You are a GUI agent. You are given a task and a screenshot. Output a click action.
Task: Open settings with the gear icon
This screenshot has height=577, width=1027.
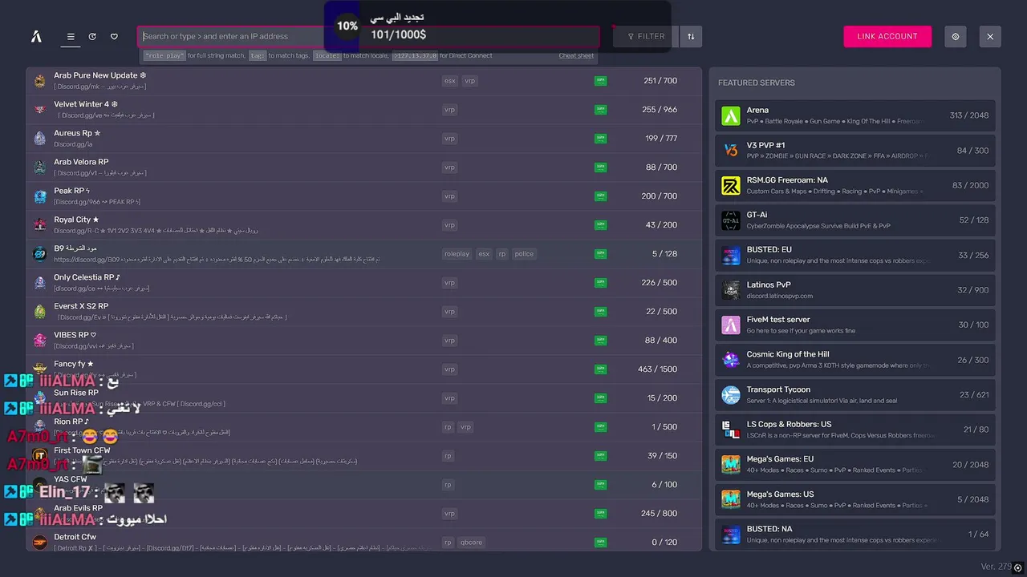pyautogui.click(x=956, y=36)
